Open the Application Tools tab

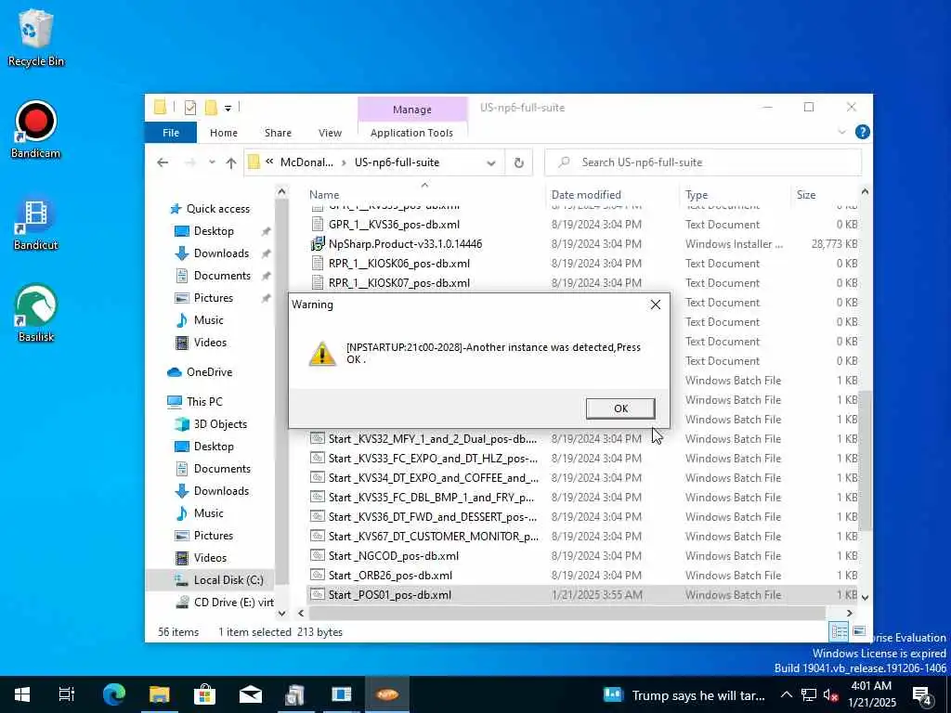(x=411, y=133)
